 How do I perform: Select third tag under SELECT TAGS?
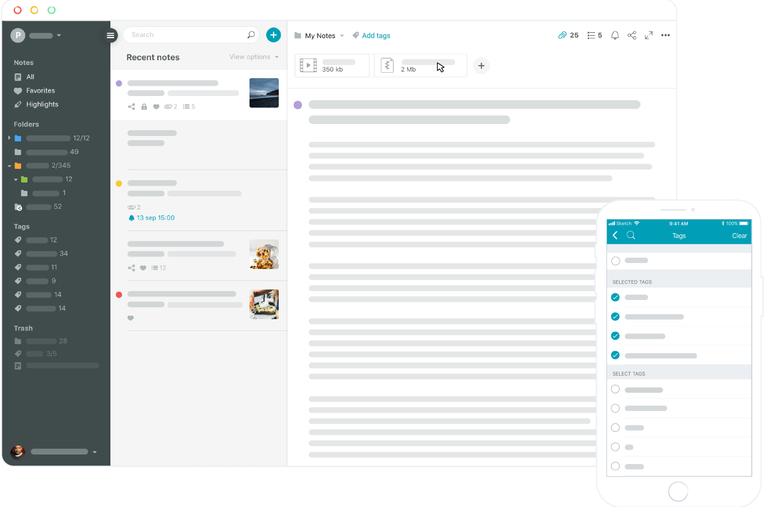pyautogui.click(x=615, y=428)
